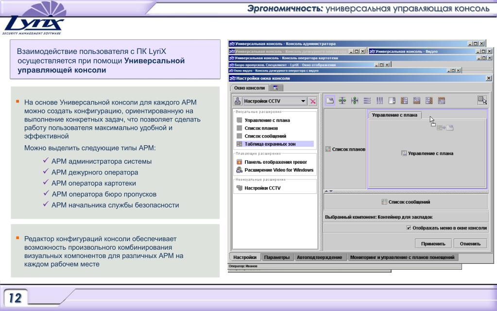Collapse split pane with the up arrow
This screenshot has width=497, height=311.
point(326,191)
